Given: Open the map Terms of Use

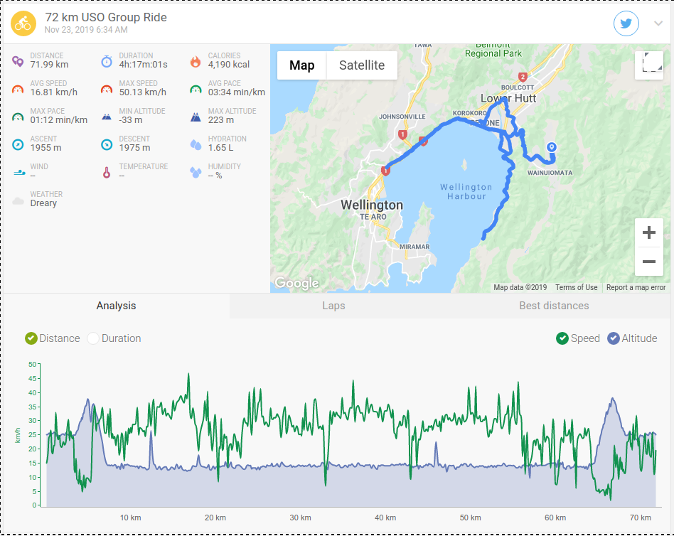Looking at the screenshot, I should (576, 288).
